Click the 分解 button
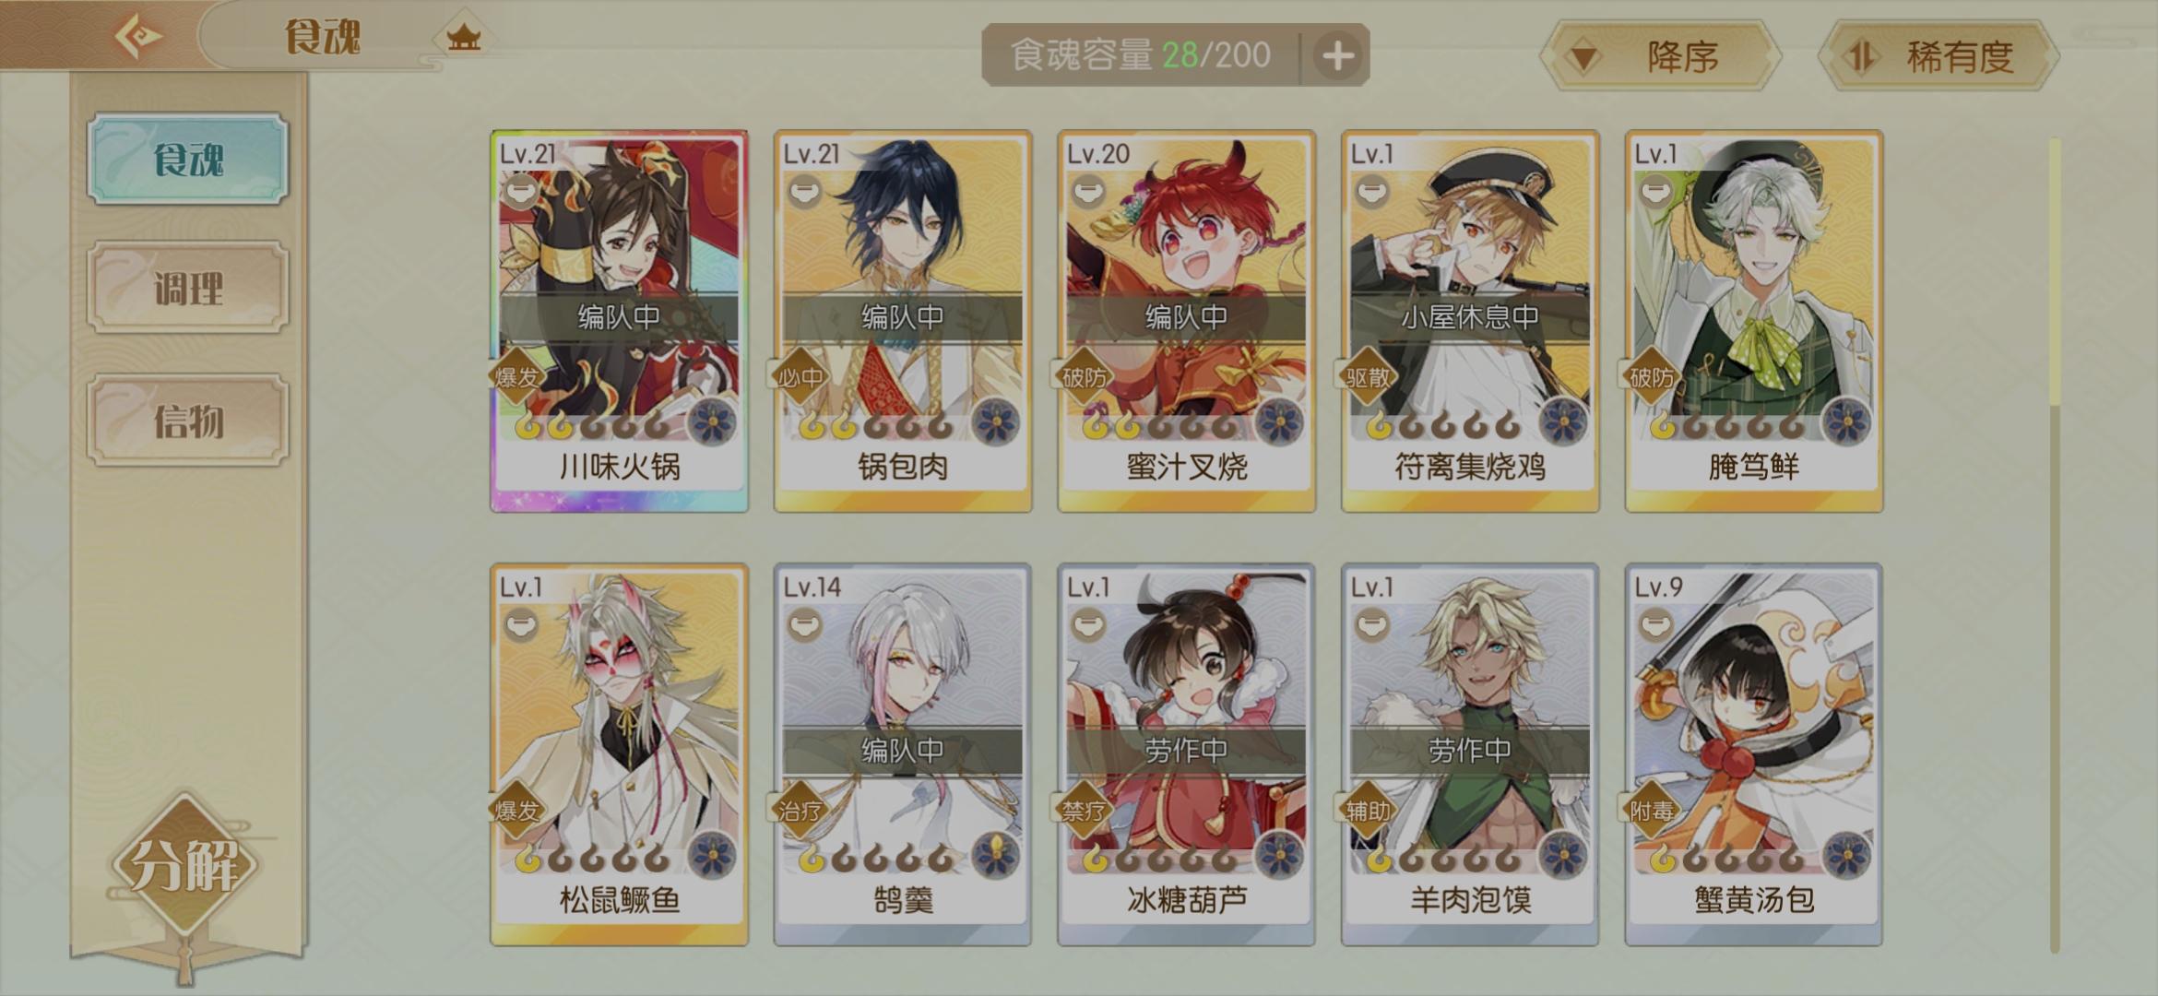Image resolution: width=2158 pixels, height=996 pixels. click(x=184, y=865)
